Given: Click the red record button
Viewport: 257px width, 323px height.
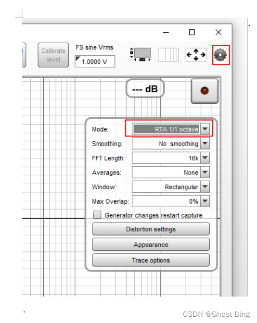Looking at the screenshot, I should pos(205,91).
